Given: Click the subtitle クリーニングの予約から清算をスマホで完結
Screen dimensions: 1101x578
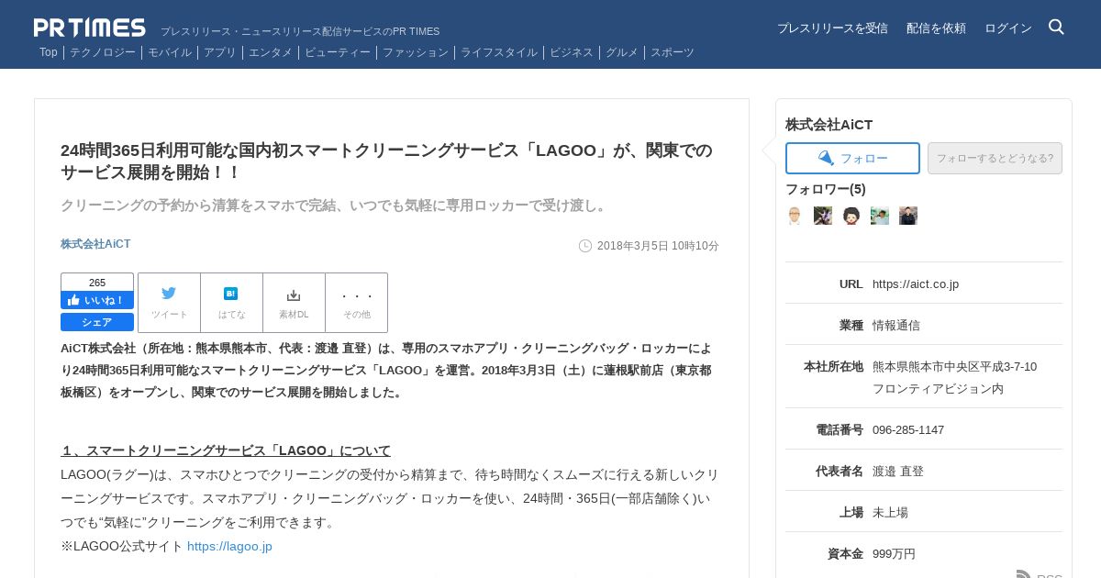Looking at the screenshot, I should [335, 206].
